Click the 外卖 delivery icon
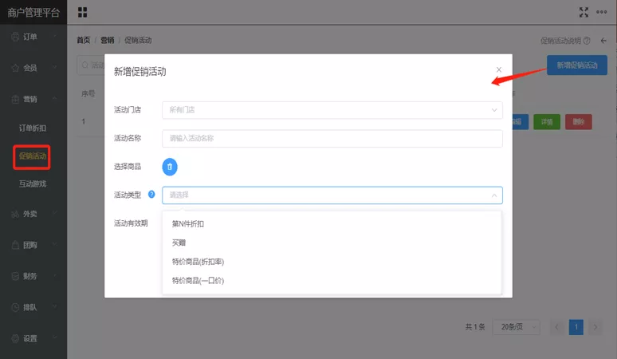The image size is (617, 359). 15,214
